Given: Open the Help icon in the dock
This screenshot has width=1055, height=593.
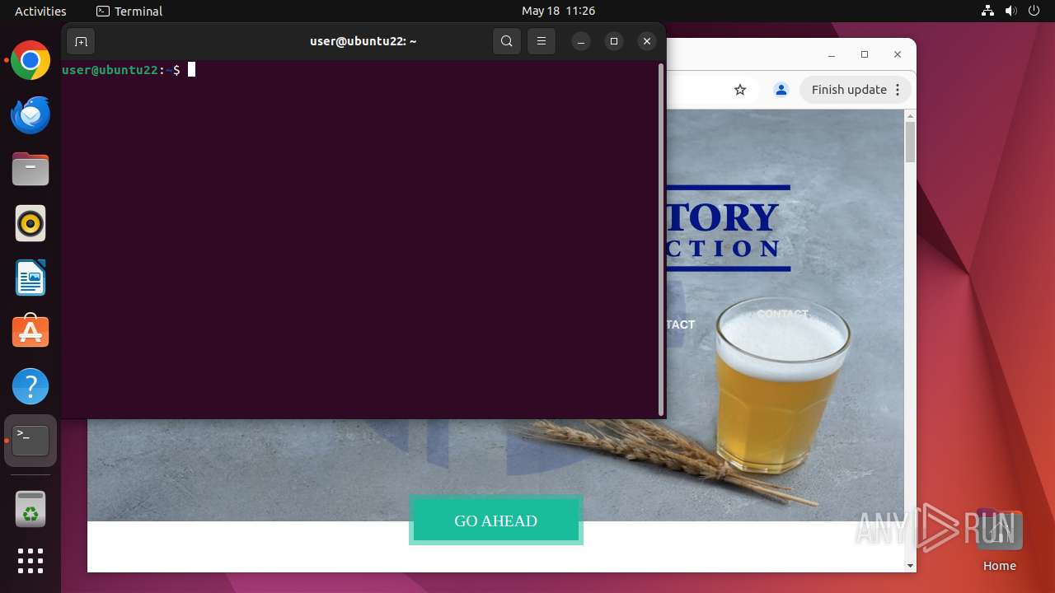Looking at the screenshot, I should tap(30, 386).
